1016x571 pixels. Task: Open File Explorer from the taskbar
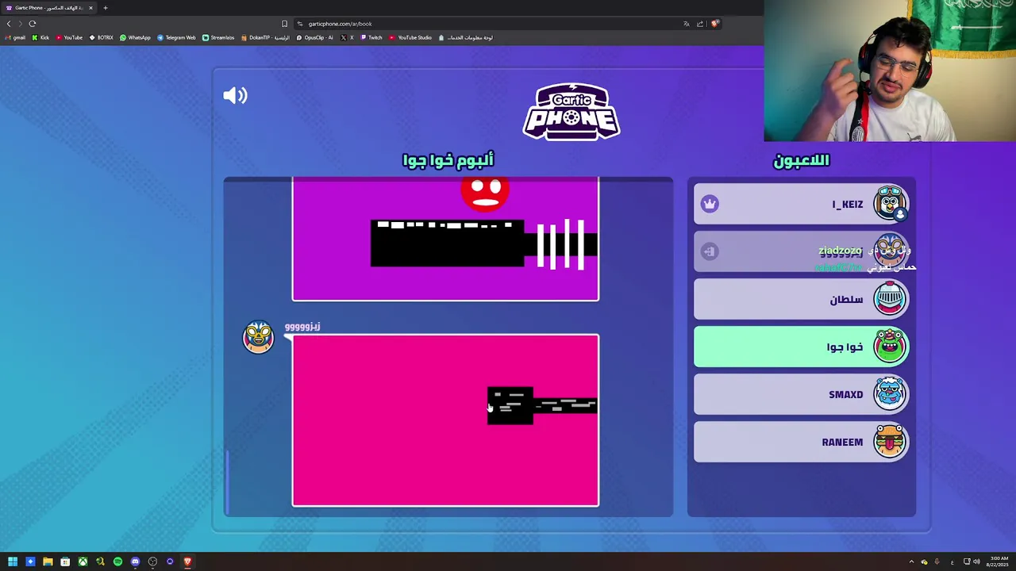coord(48,561)
